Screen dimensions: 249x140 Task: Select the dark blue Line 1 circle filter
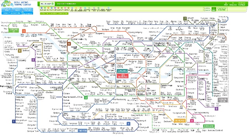point(42,8)
